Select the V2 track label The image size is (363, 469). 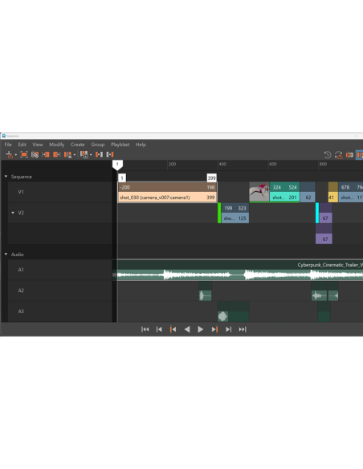click(21, 213)
